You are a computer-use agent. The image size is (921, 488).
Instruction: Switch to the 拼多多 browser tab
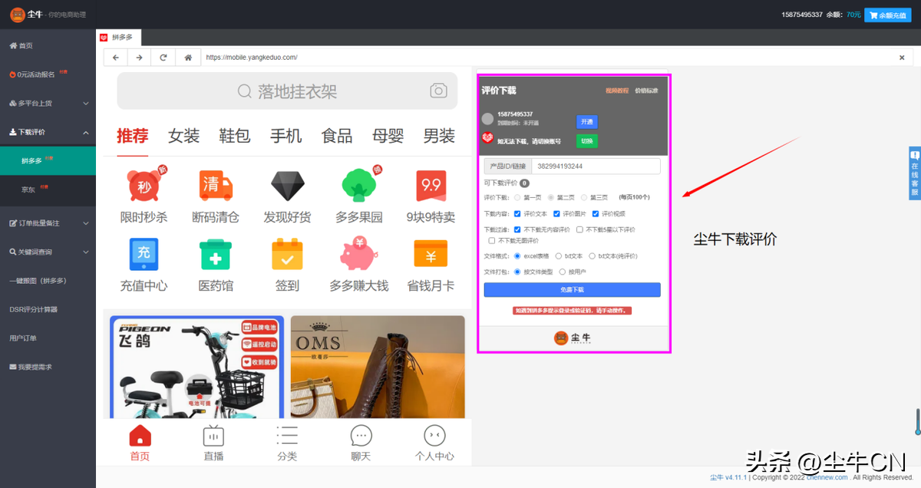pos(118,37)
